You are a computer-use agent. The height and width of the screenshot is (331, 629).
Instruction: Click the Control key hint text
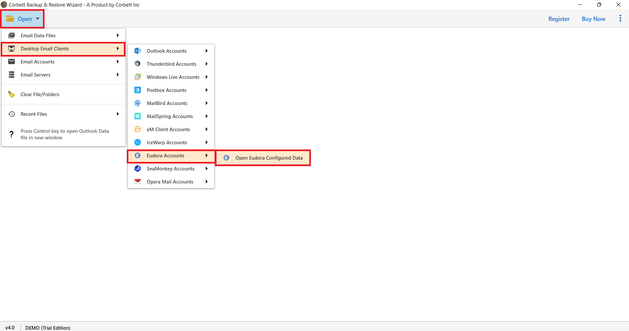pos(65,134)
